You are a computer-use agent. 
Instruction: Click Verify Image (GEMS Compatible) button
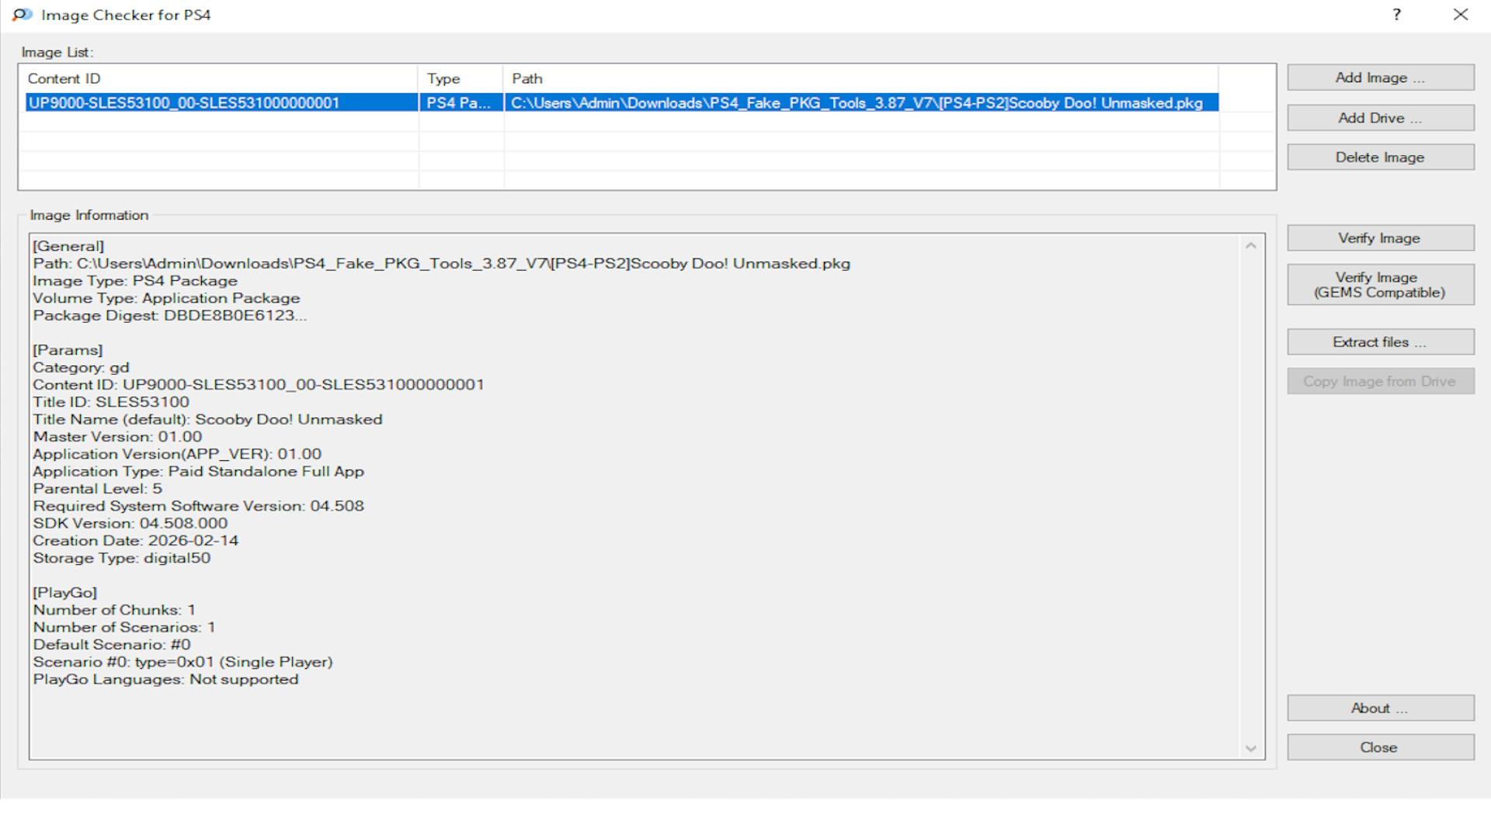[1380, 285]
